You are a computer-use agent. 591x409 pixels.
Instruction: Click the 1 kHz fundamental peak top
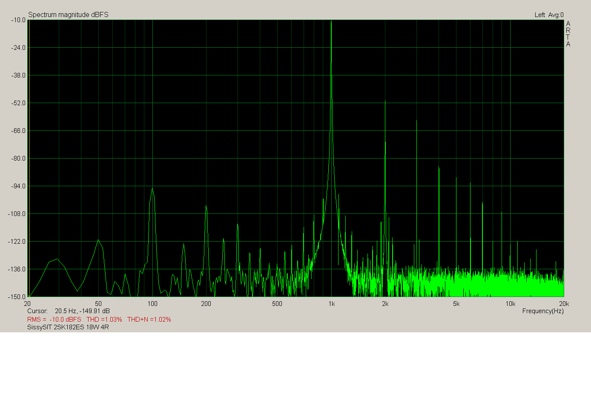[x=331, y=21]
